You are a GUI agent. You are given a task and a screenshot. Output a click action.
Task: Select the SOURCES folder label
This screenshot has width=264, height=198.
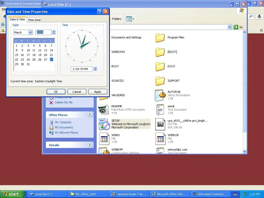coord(118,81)
